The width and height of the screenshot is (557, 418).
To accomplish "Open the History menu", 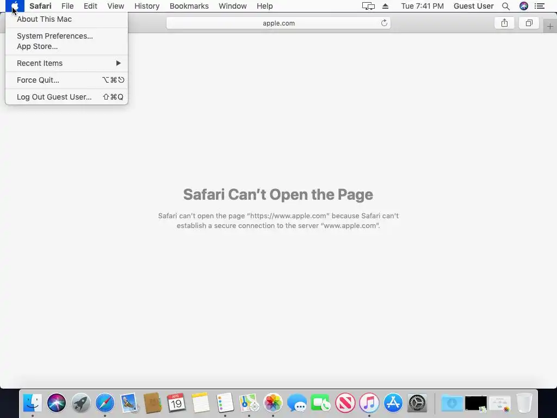I will point(147,6).
